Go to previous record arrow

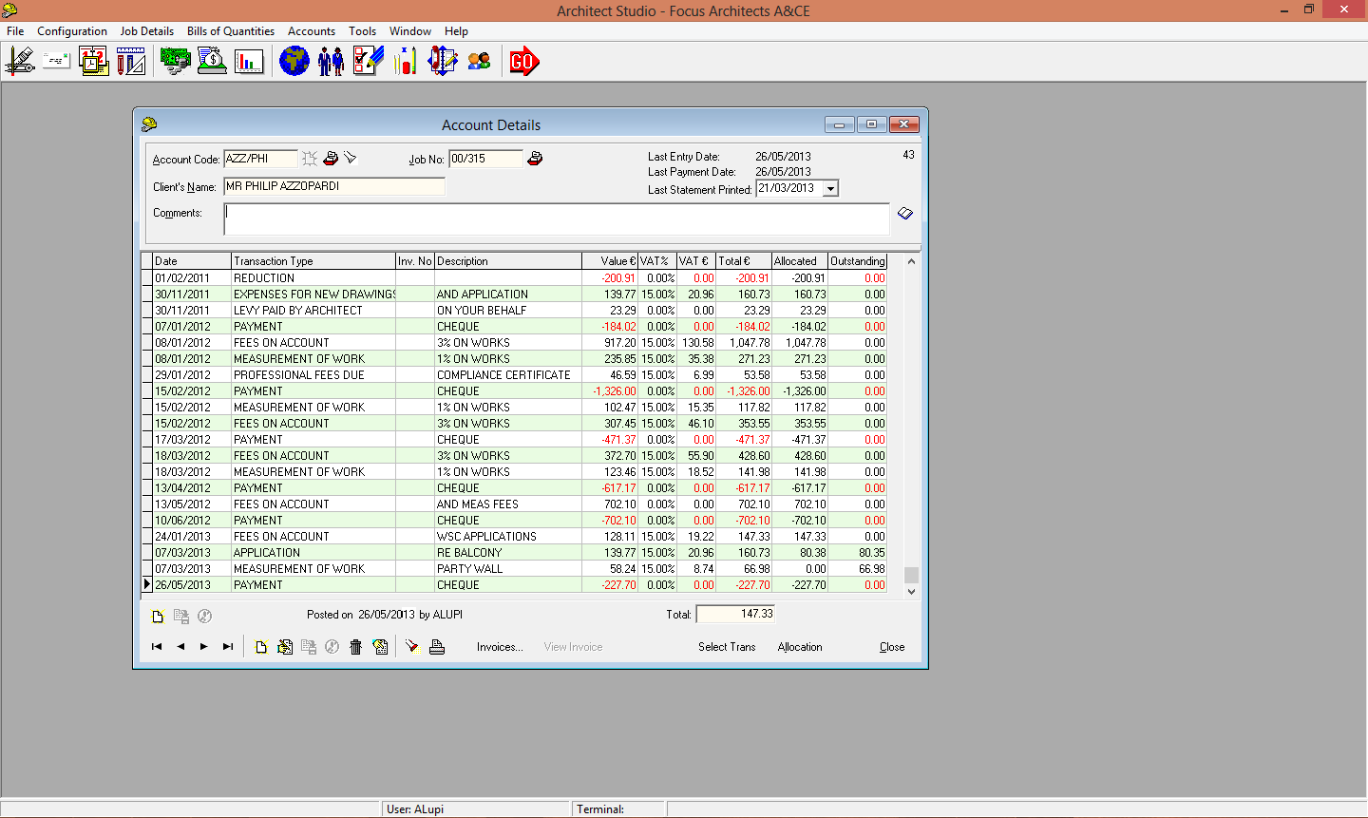point(180,647)
